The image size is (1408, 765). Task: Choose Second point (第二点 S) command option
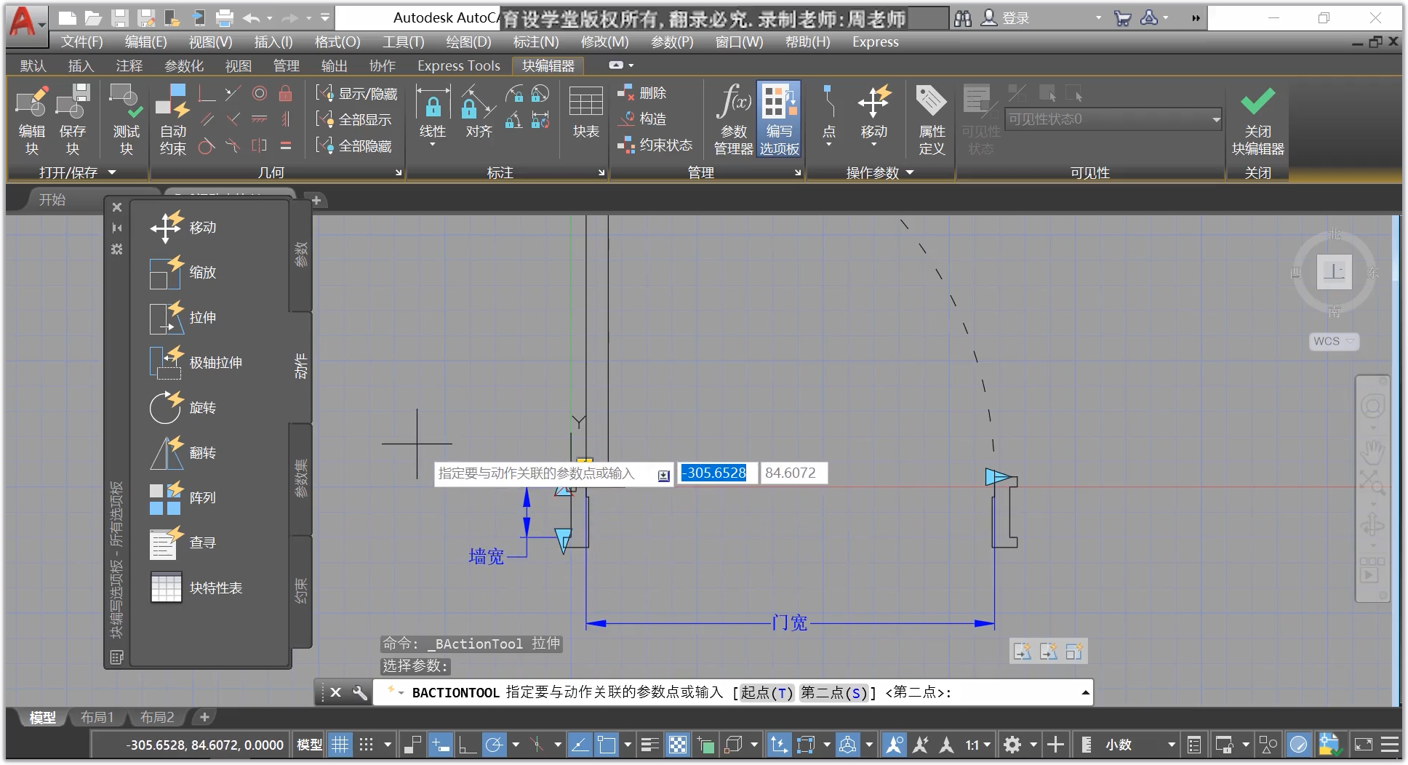tap(833, 693)
